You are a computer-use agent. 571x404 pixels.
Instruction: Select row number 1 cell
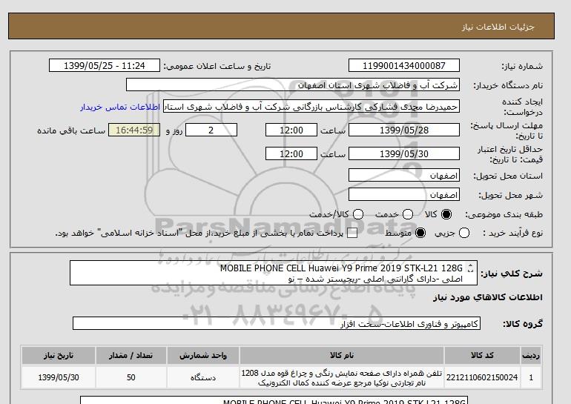[531, 377]
